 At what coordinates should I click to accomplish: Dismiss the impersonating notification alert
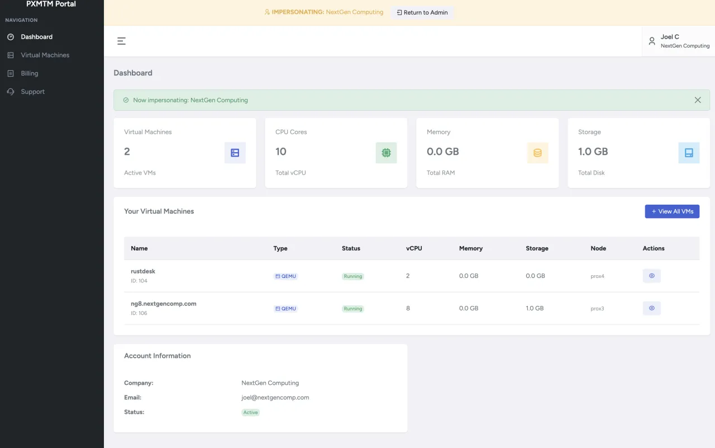point(698,100)
